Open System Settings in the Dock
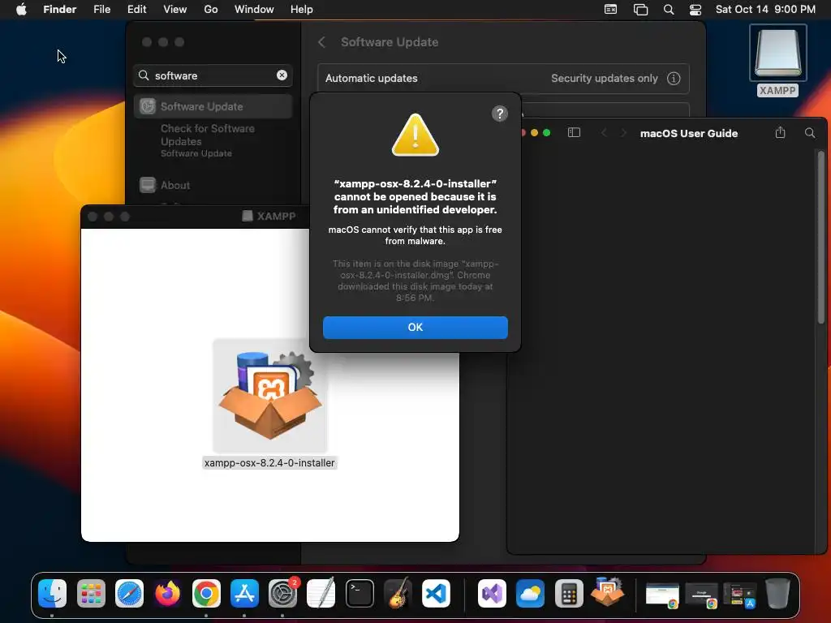The height and width of the screenshot is (623, 831). click(282, 593)
